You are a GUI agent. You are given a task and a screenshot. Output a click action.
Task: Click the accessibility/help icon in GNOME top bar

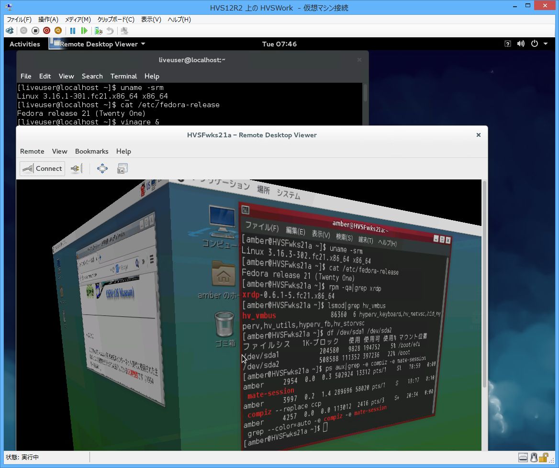pos(508,44)
